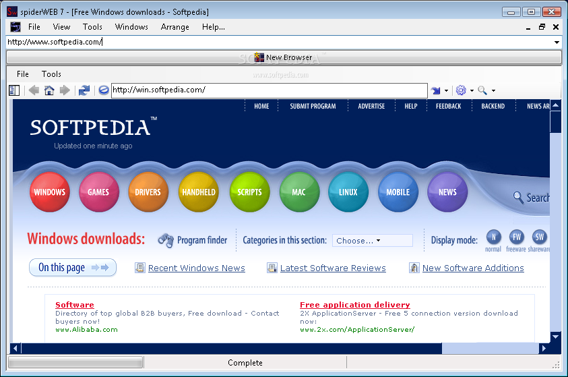
Task: Click the New Software Additions icon
Action: 414,268
